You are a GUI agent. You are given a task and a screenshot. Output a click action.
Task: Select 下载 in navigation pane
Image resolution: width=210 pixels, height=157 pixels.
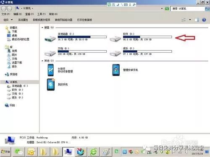tap(12, 31)
